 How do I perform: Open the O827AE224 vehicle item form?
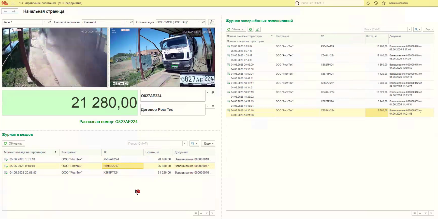(213, 92)
